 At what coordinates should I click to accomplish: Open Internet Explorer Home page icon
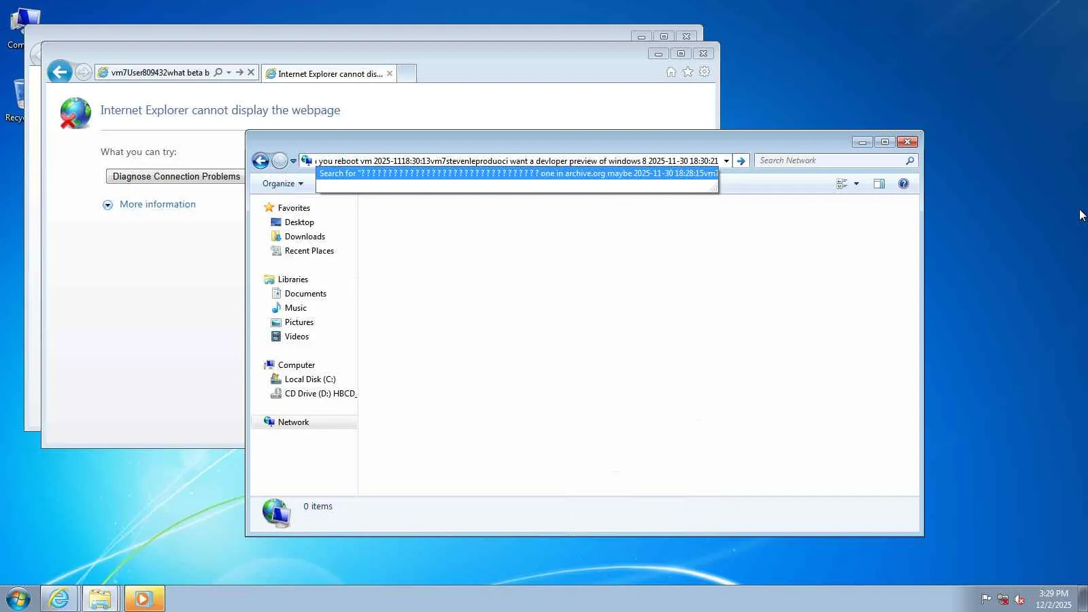click(671, 72)
